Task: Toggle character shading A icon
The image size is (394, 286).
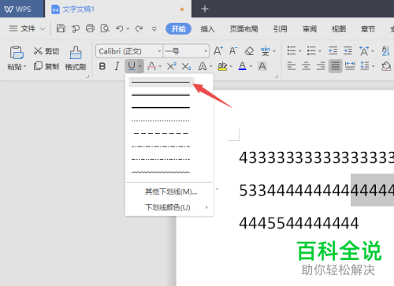Action: pos(262,66)
